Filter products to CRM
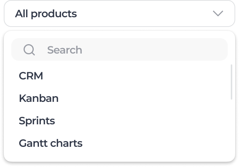Image resolution: width=239 pixels, height=167 pixels. pos(31,76)
